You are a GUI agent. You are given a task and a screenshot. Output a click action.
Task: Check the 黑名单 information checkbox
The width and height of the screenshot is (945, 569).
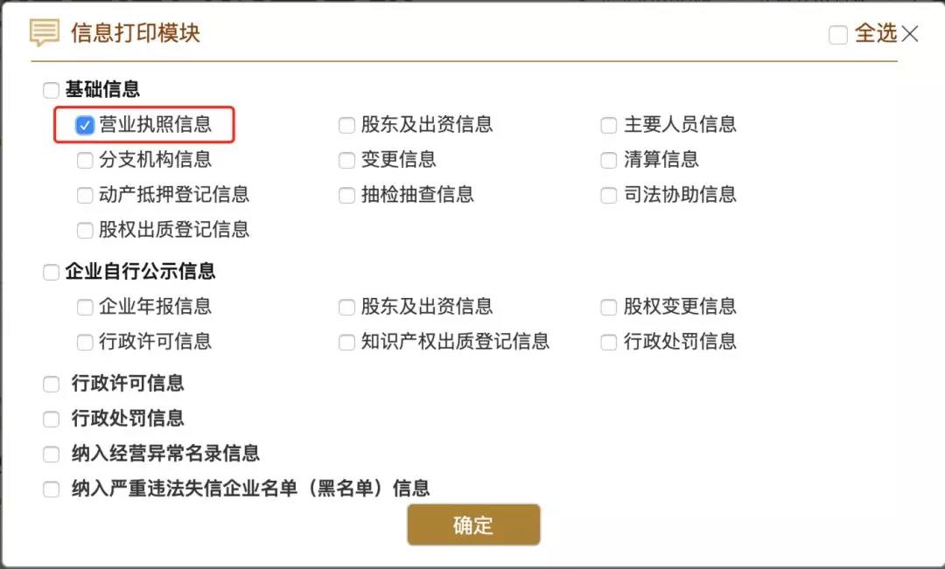point(52,489)
